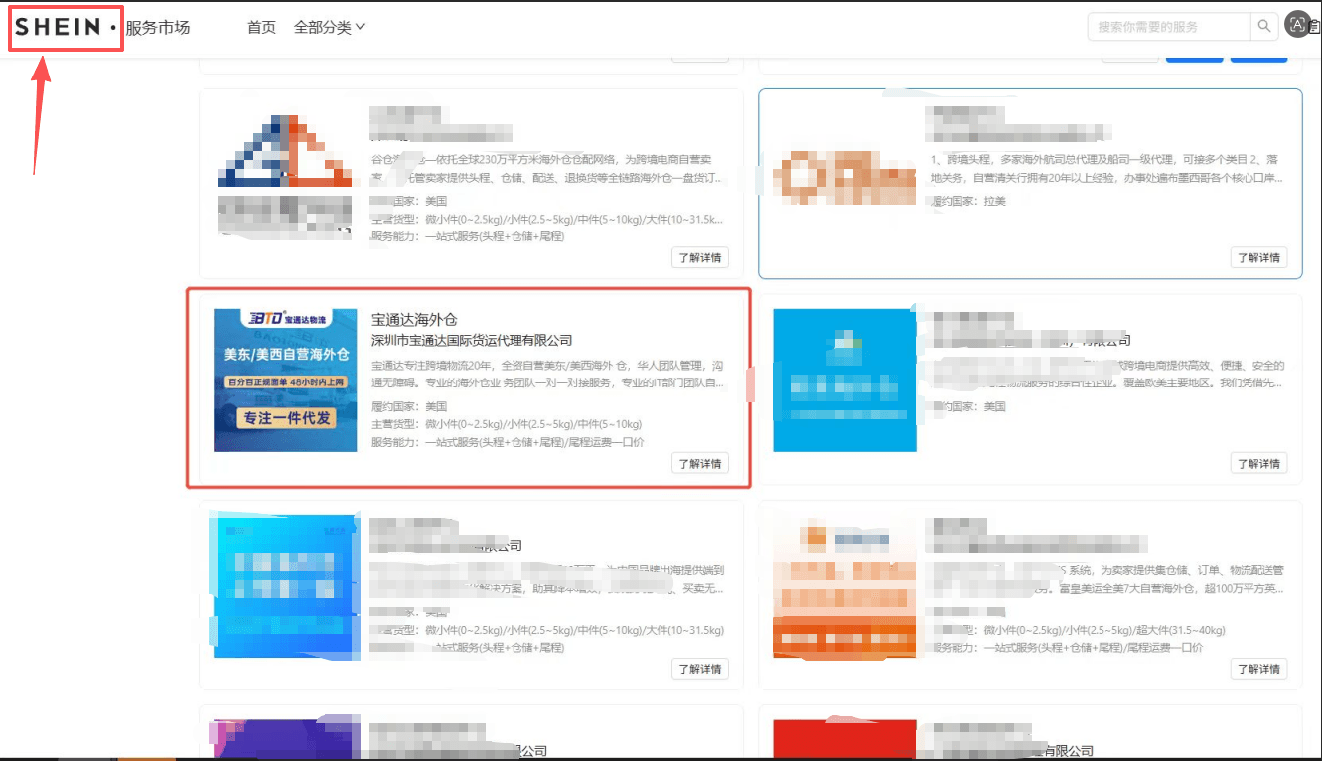Open 服务市场 title link
Image resolution: width=1322 pixels, height=761 pixels.
click(x=157, y=28)
